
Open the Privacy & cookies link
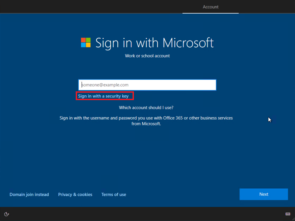click(75, 195)
